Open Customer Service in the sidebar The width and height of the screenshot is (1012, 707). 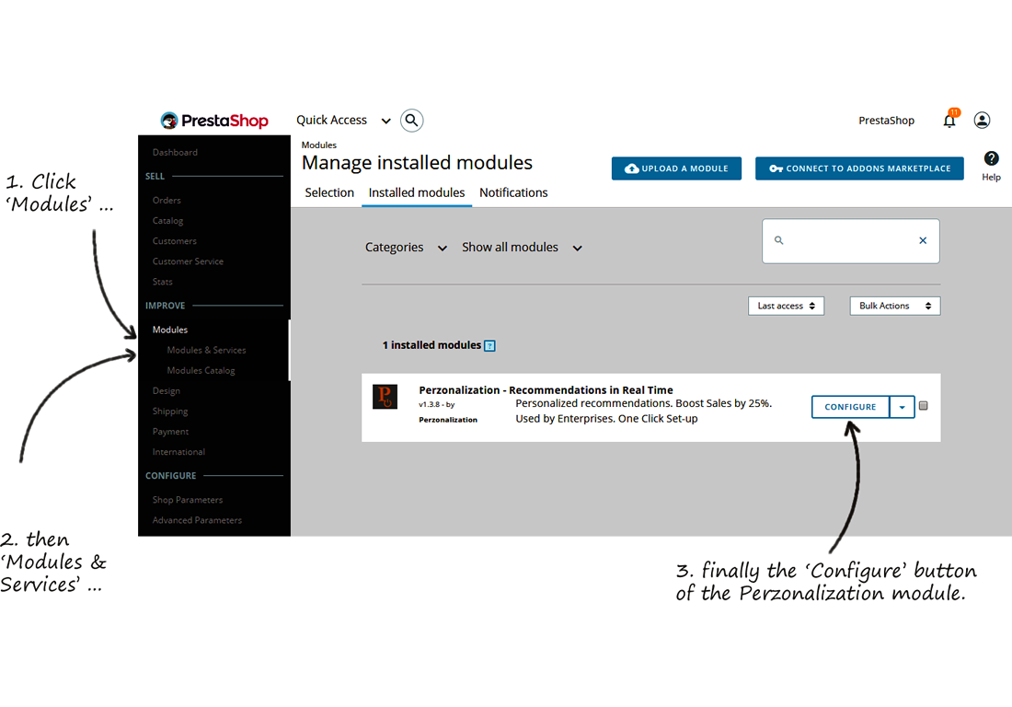[188, 261]
